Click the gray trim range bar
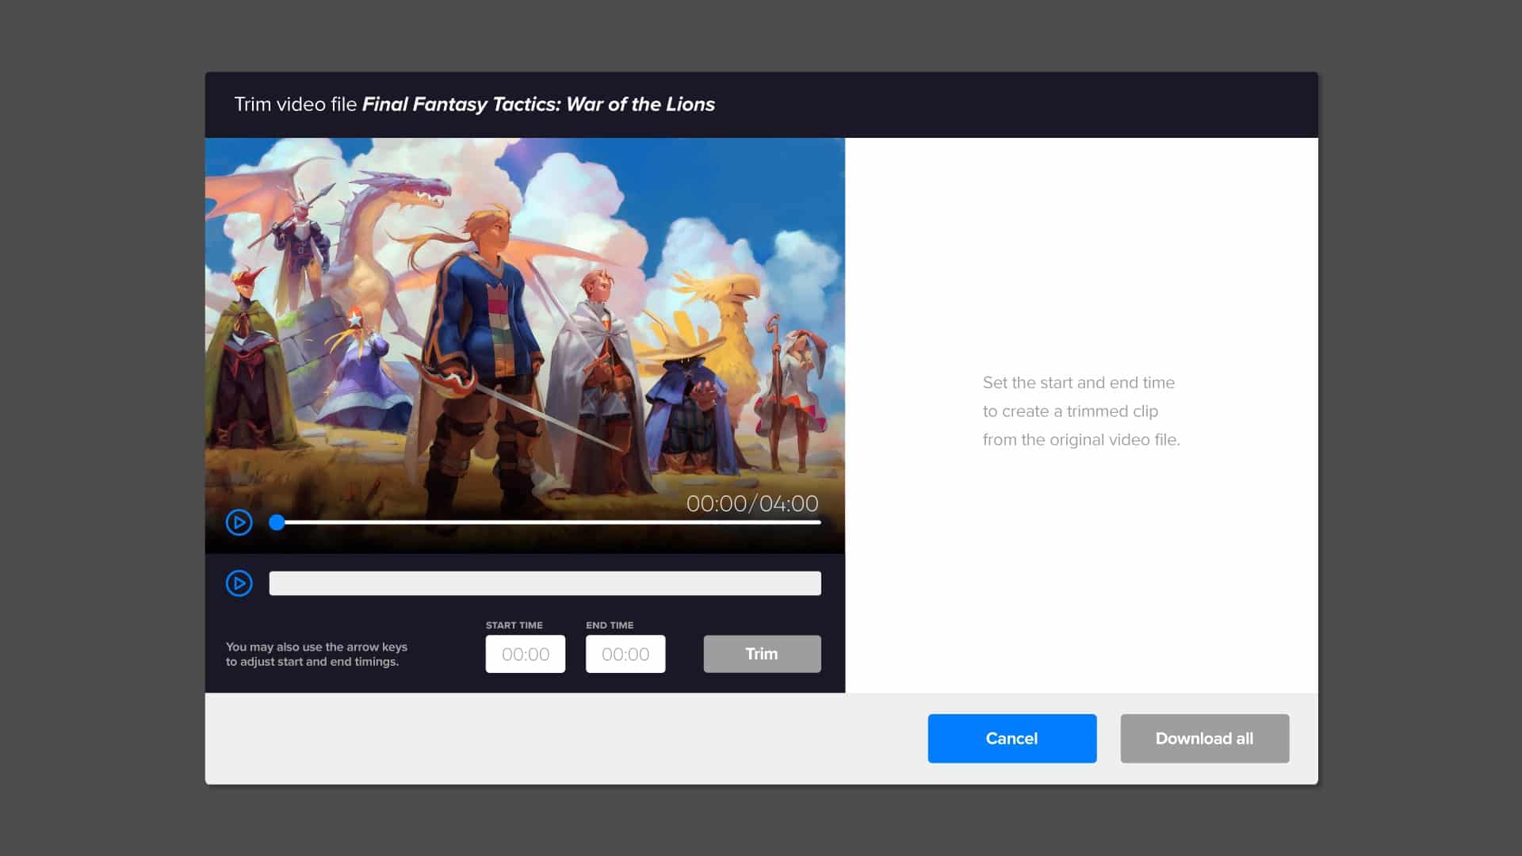Image resolution: width=1522 pixels, height=856 pixels. pos(545,583)
